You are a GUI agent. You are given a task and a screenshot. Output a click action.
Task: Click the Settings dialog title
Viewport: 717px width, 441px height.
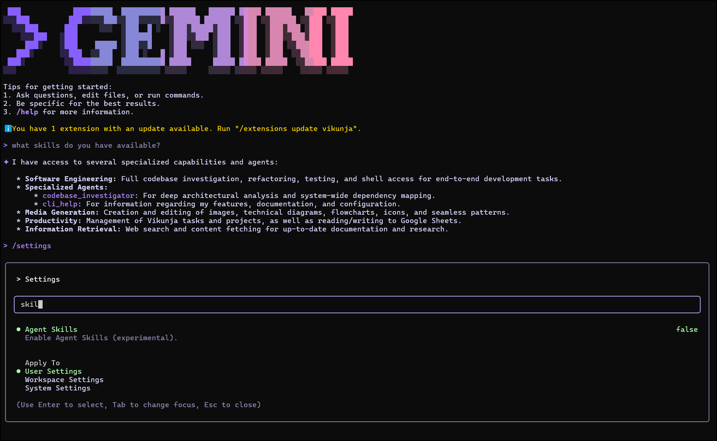(x=42, y=279)
